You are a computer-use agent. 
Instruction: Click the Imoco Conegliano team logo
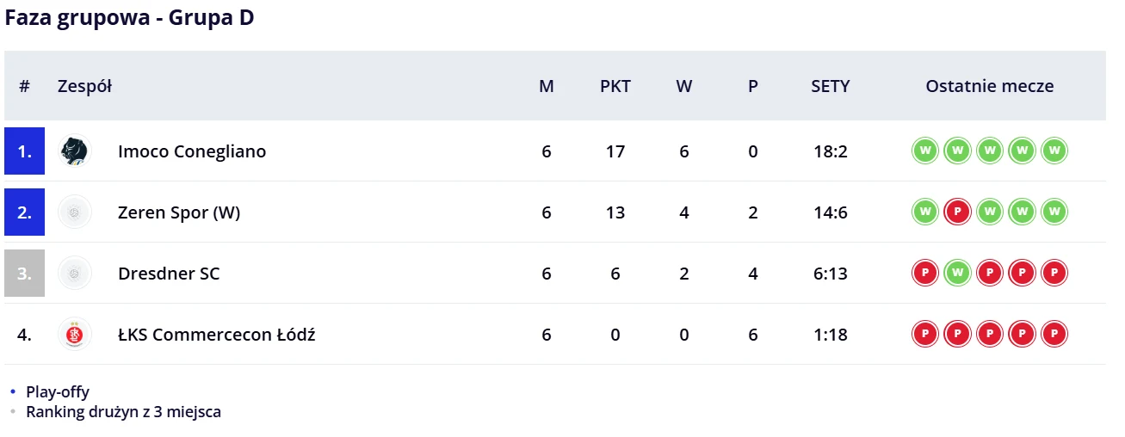74,151
